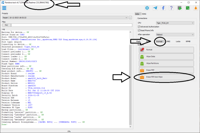
Task: Click the 'Creating default filesystems' log line
Action: [x=43, y=122]
